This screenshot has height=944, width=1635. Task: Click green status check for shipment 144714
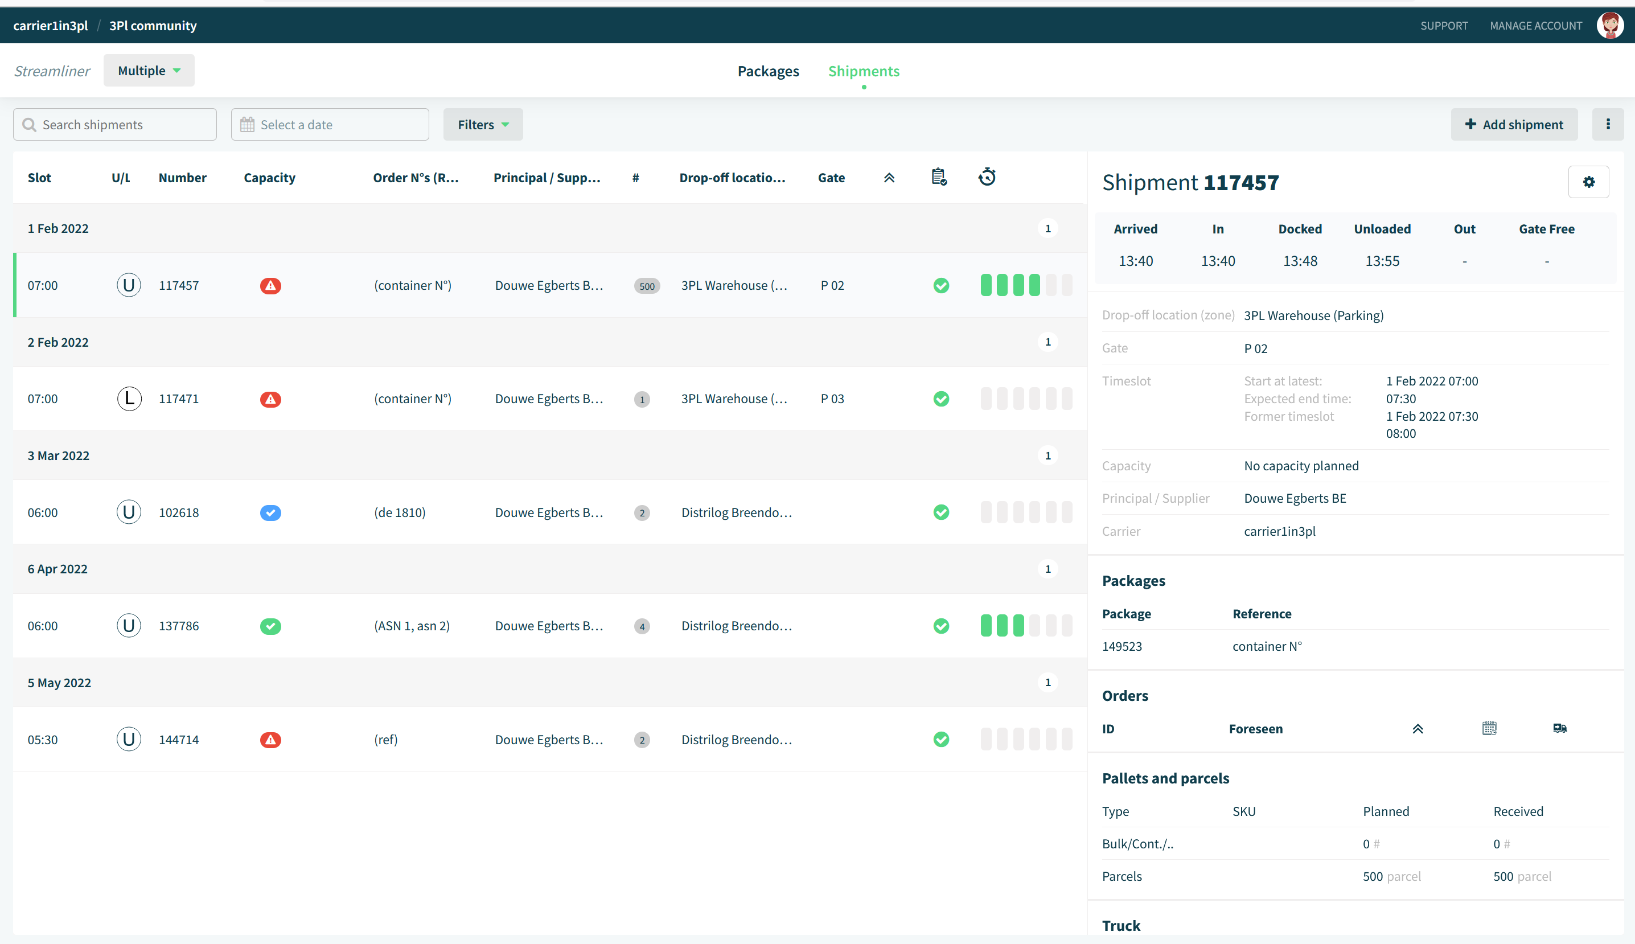coord(940,739)
